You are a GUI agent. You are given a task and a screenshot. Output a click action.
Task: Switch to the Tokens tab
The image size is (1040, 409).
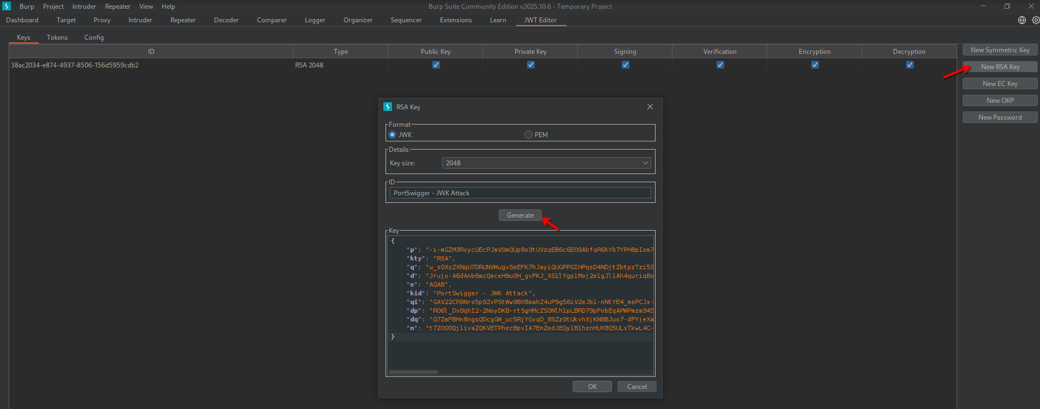click(x=57, y=38)
